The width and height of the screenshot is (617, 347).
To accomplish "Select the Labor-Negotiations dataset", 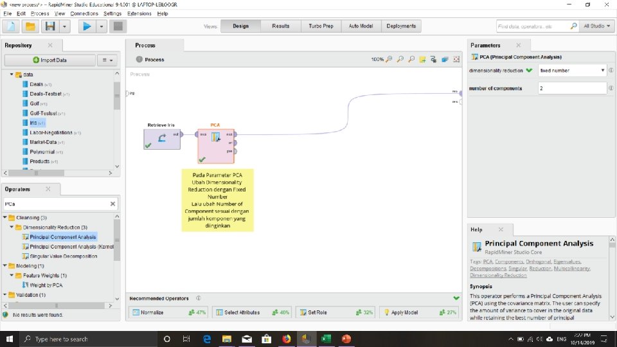I will pyautogui.click(x=51, y=132).
